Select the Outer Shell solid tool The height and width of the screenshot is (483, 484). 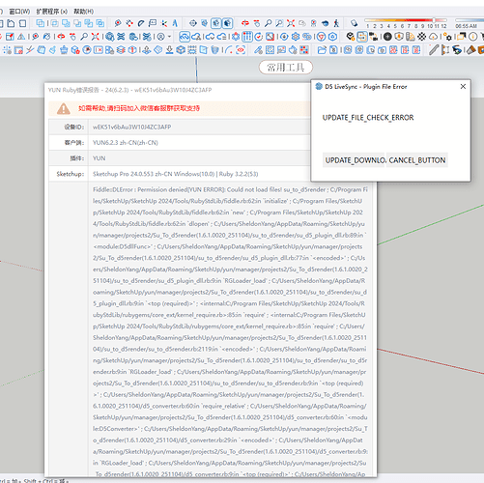[x=41, y=23]
